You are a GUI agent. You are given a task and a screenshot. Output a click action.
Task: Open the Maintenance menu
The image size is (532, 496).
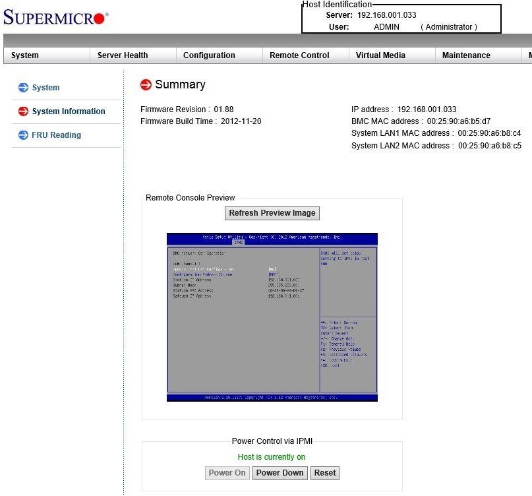[479, 55]
